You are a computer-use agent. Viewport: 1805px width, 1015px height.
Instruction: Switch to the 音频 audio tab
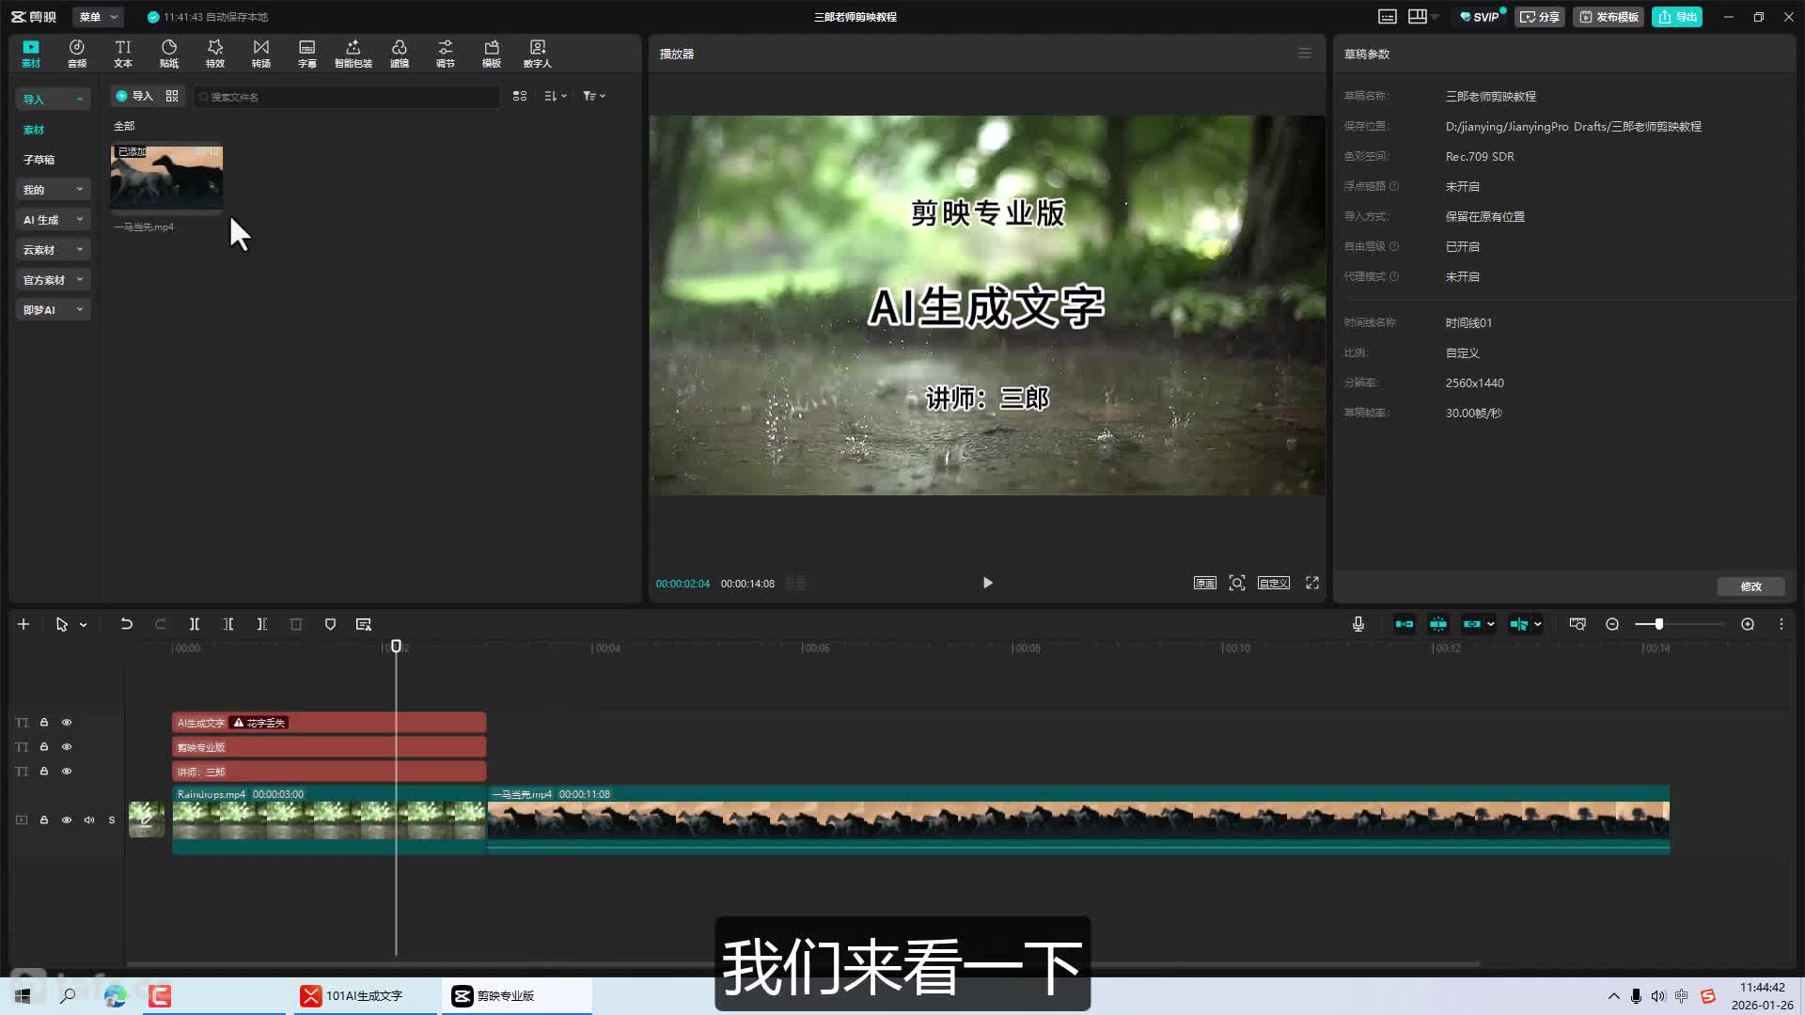[x=77, y=54]
